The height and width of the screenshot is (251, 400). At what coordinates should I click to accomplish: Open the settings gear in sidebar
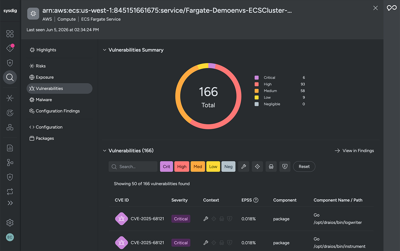pos(10,223)
